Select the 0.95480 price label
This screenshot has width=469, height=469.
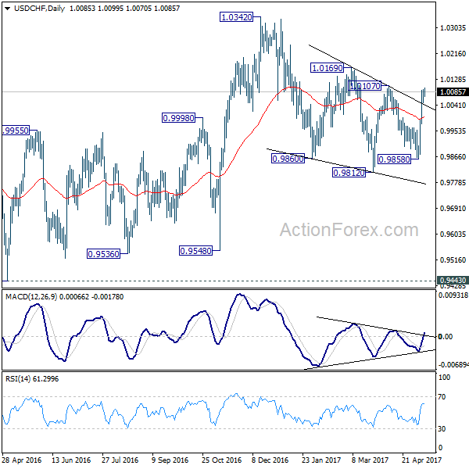[195, 250]
